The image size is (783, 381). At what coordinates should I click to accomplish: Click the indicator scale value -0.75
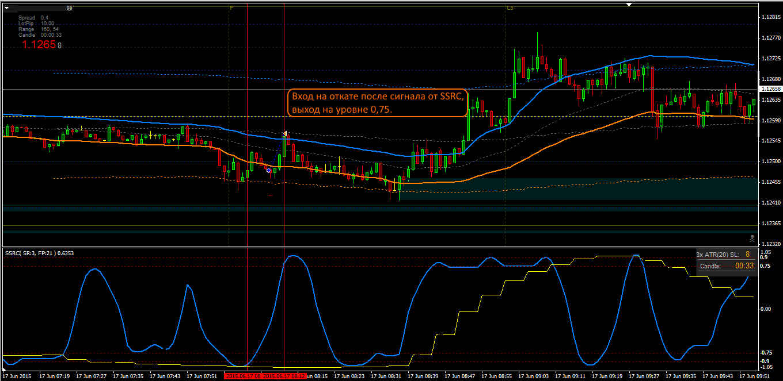[x=766, y=353]
